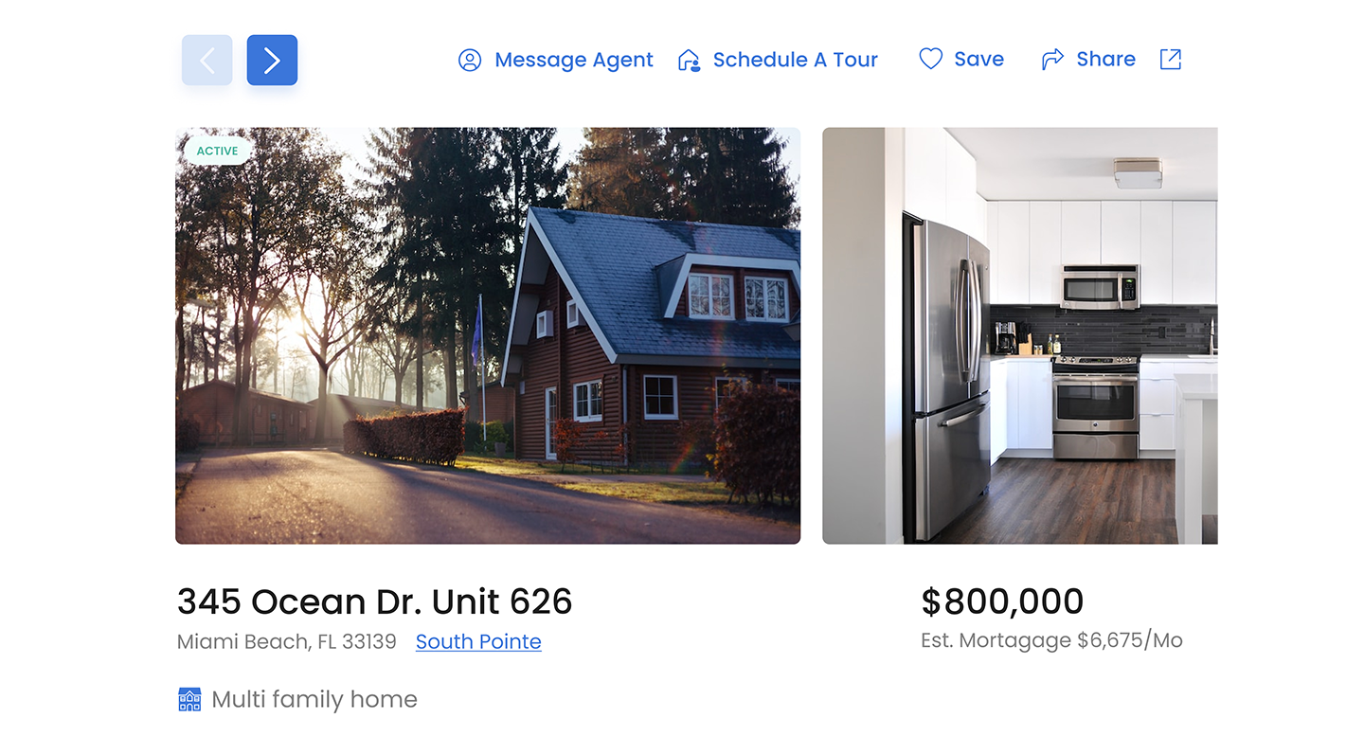Open listing in new window icon

click(x=1171, y=59)
